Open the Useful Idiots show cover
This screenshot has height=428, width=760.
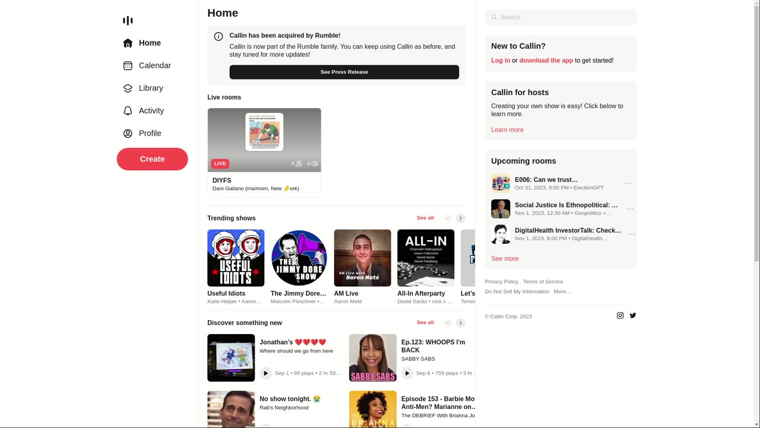tap(236, 258)
